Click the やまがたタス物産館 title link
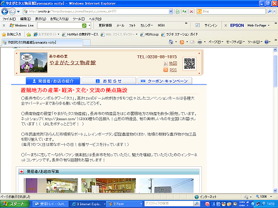Screen dimensions: 278x208 pos(73,63)
